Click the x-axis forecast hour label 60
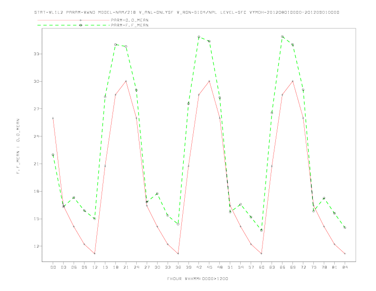 coord(262,267)
